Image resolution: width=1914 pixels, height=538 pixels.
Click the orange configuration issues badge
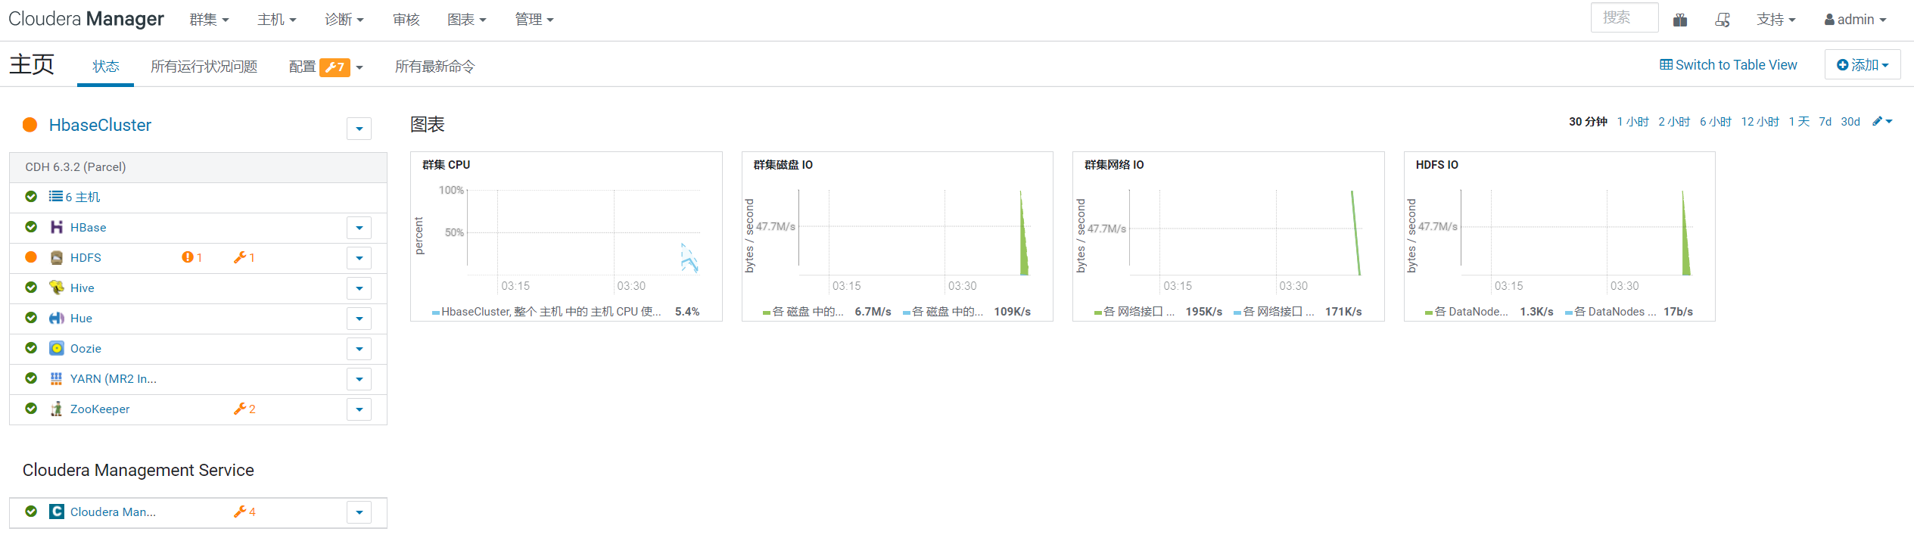335,67
